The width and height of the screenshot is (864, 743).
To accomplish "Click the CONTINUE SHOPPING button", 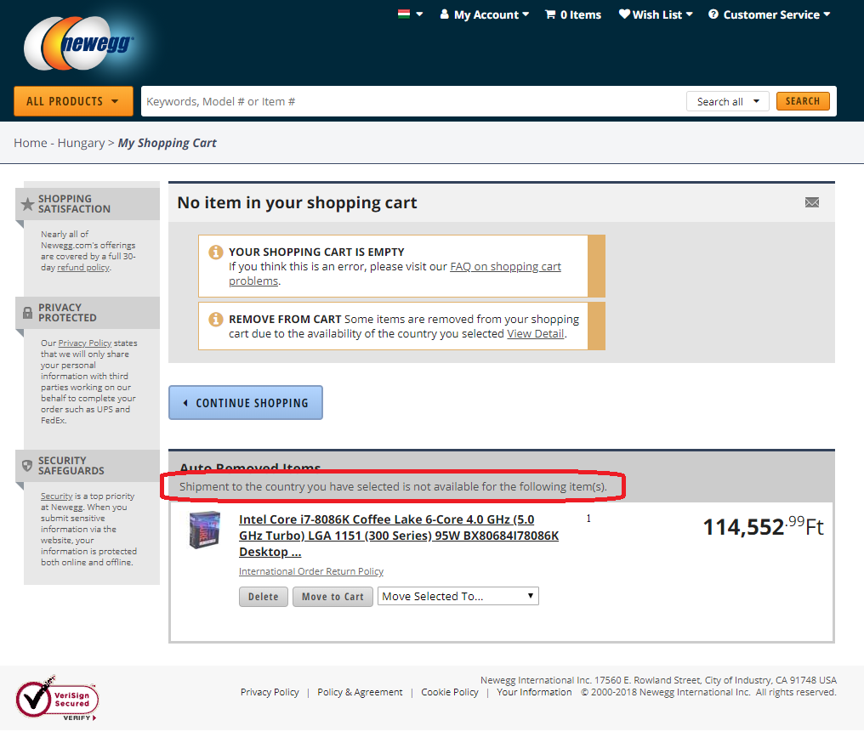I will click(246, 403).
